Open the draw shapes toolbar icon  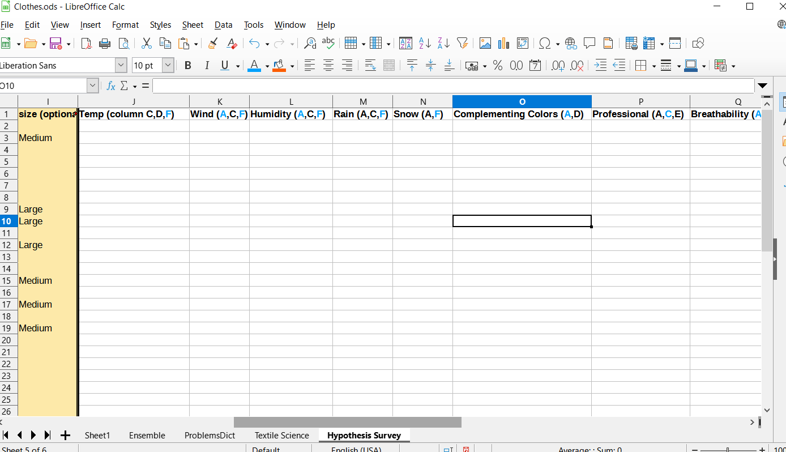[698, 43]
